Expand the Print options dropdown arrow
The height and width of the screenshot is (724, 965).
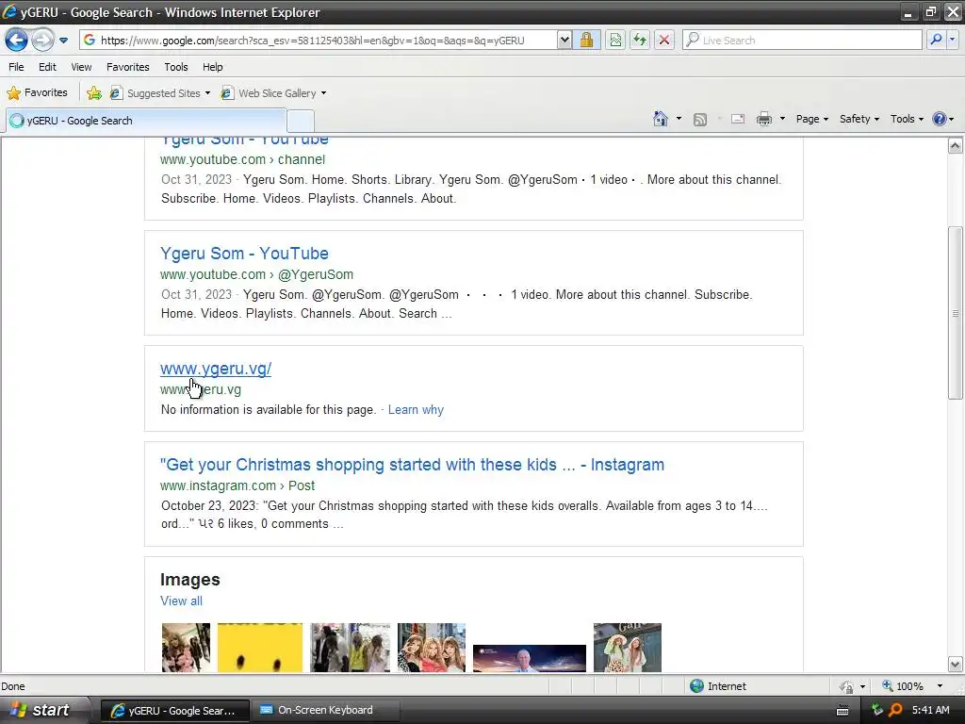tap(782, 119)
